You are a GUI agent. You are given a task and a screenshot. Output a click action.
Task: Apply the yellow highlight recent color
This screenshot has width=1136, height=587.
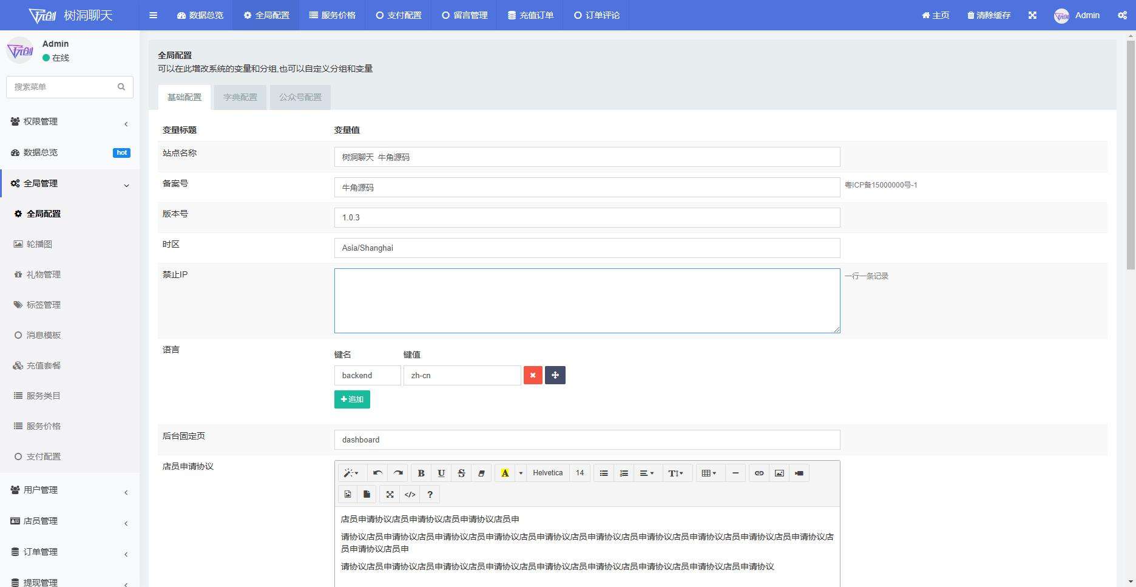click(x=504, y=473)
